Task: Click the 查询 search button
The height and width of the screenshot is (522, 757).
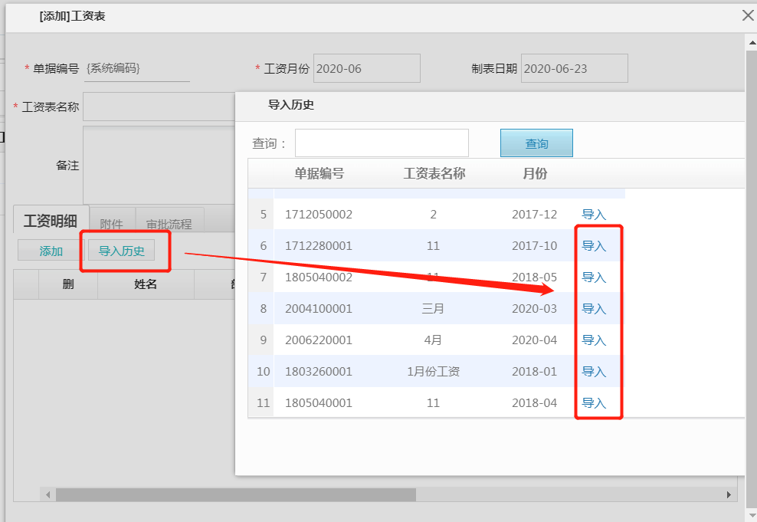Action: 536,143
